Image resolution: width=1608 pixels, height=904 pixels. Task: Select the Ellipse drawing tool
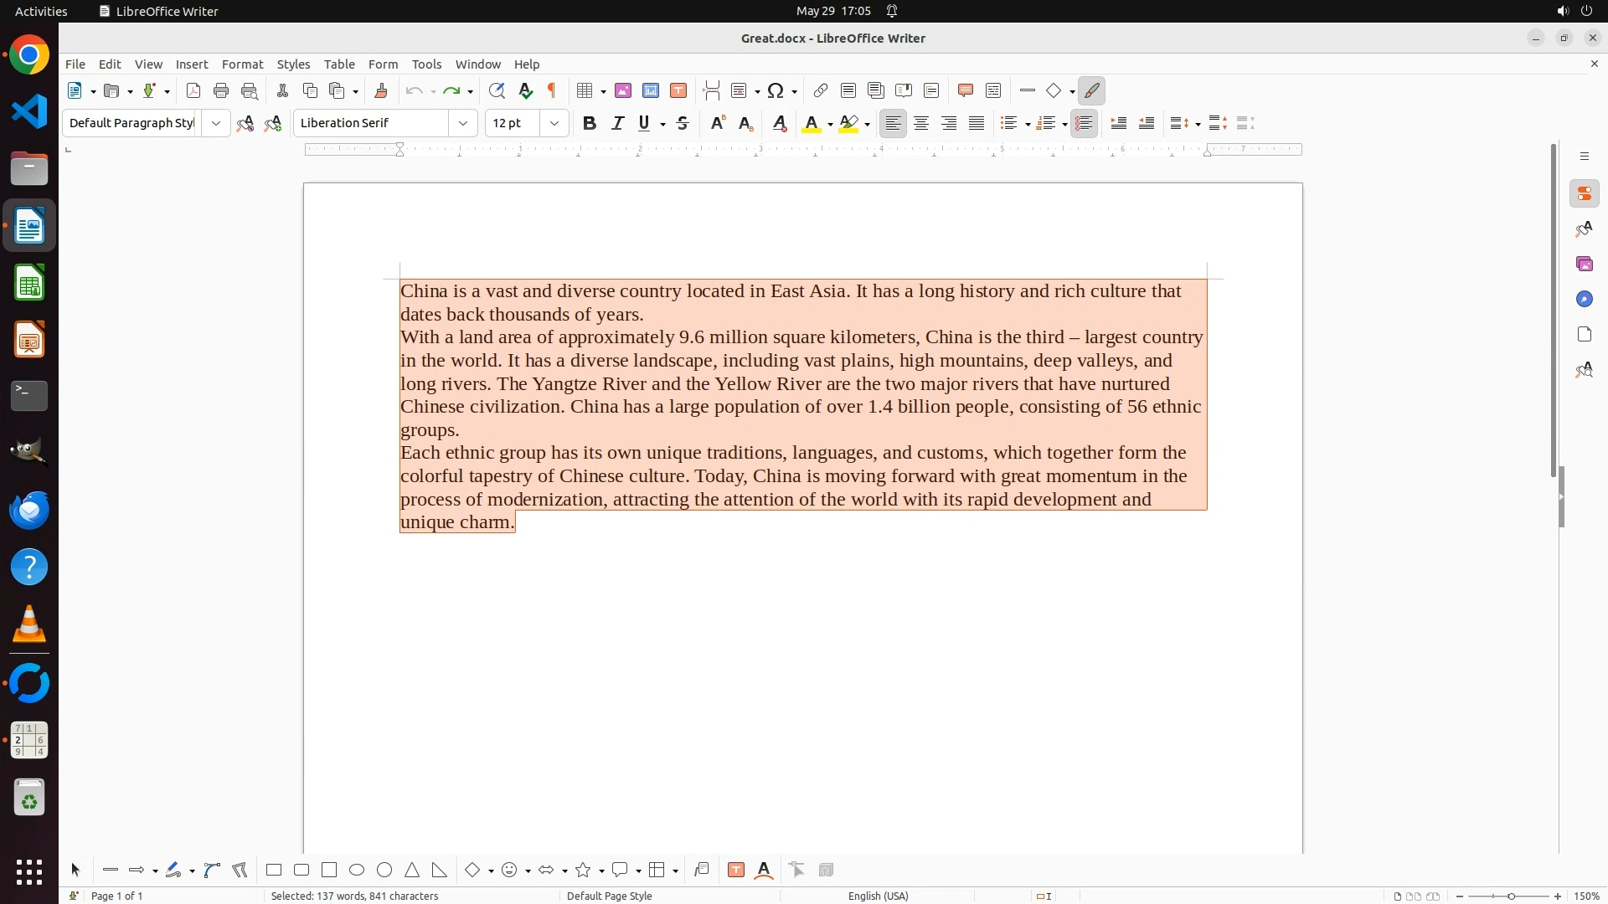pyautogui.click(x=357, y=870)
